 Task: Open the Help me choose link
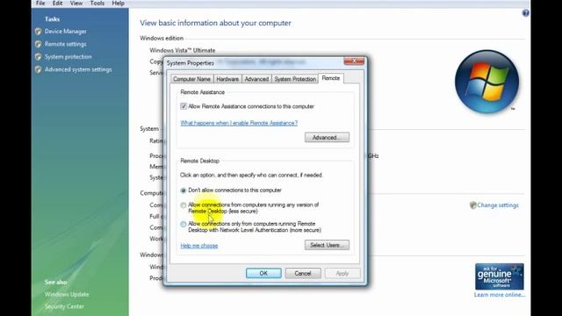(199, 246)
